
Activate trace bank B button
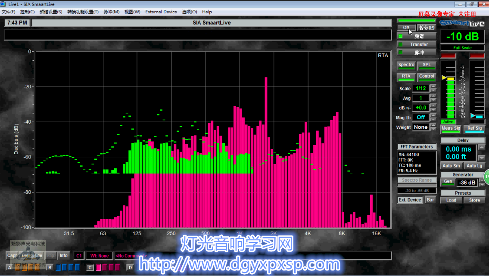tap(50, 267)
